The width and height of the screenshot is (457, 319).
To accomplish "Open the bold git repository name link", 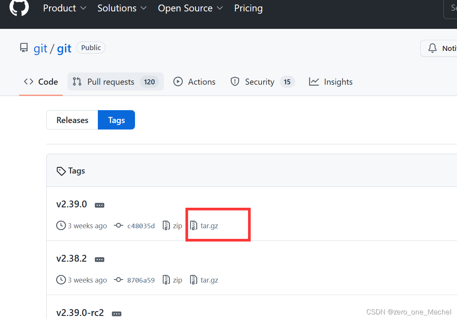I will 64,49.
